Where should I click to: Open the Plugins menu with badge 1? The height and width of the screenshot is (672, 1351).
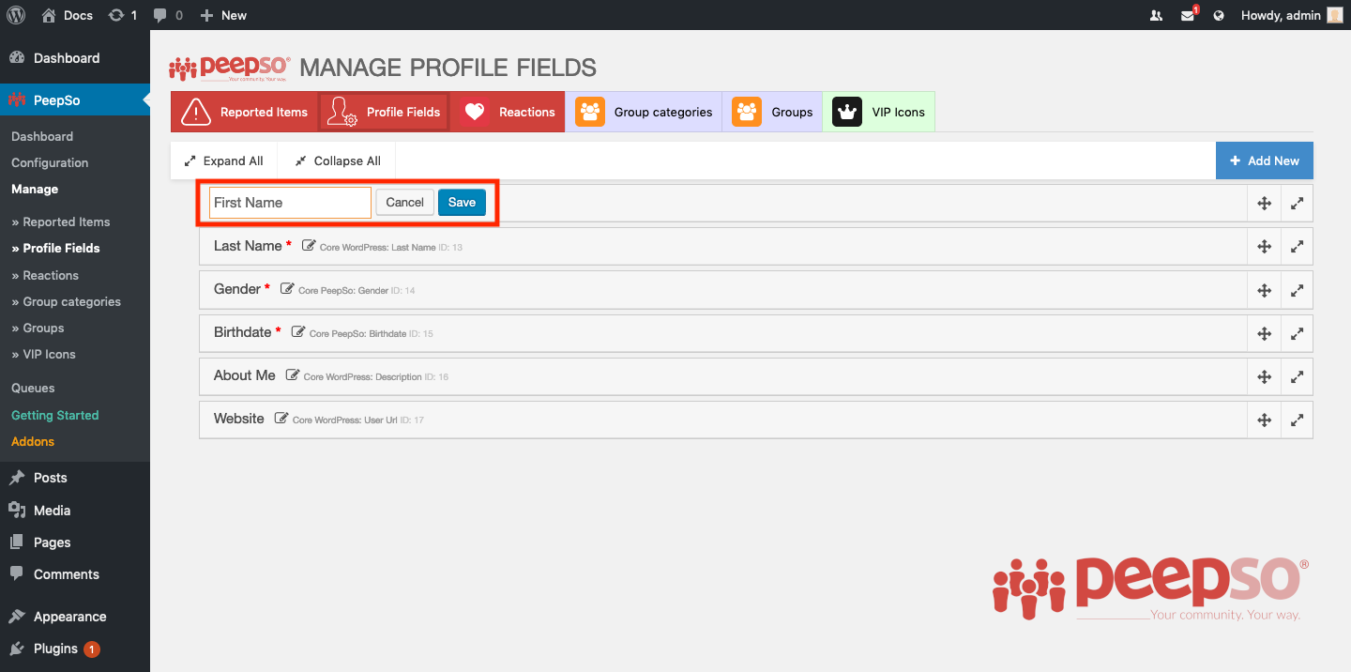pos(75,649)
